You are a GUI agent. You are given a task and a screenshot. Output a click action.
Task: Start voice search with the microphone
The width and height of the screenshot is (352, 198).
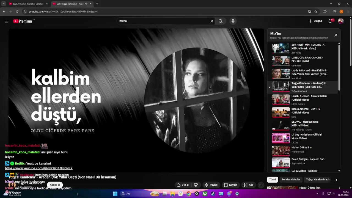[x=233, y=21]
